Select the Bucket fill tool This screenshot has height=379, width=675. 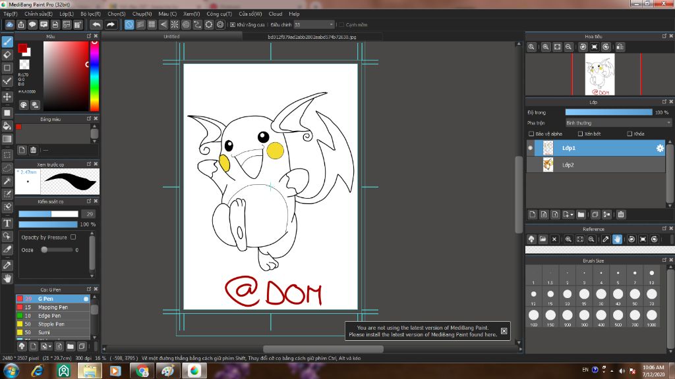[x=7, y=126]
